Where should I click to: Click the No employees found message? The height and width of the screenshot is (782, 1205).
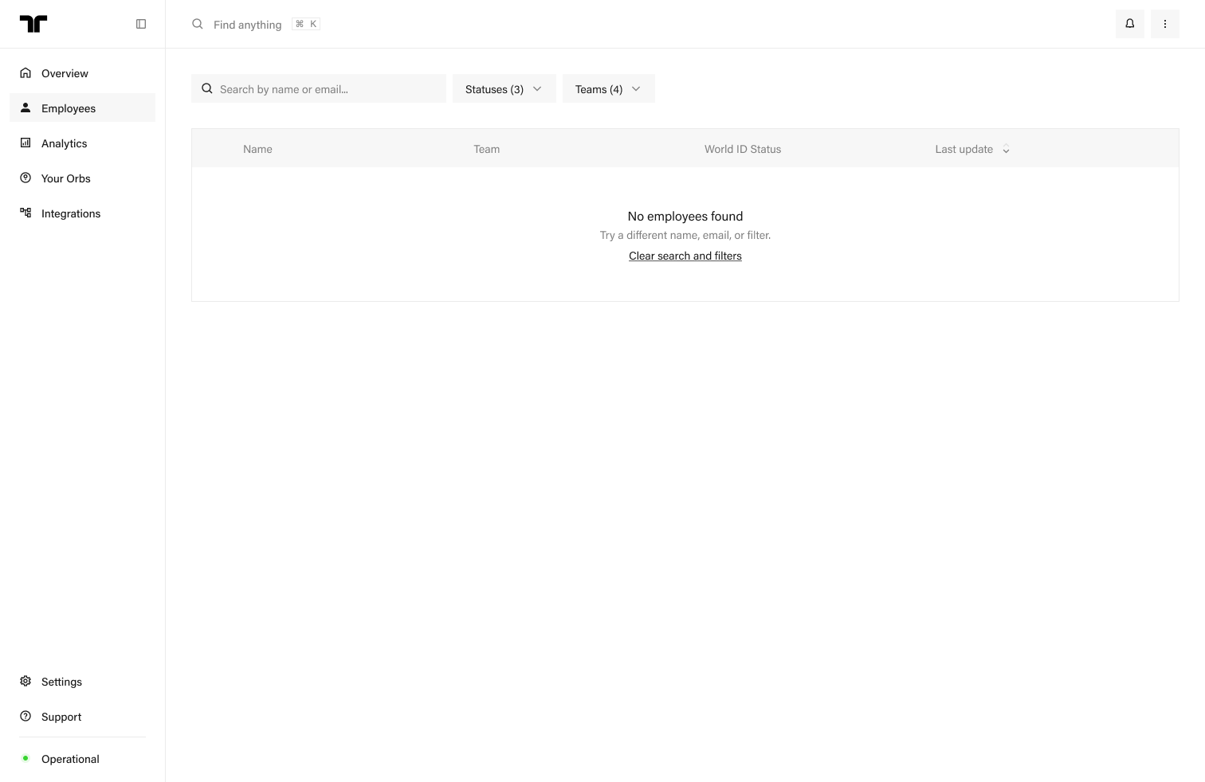point(685,216)
